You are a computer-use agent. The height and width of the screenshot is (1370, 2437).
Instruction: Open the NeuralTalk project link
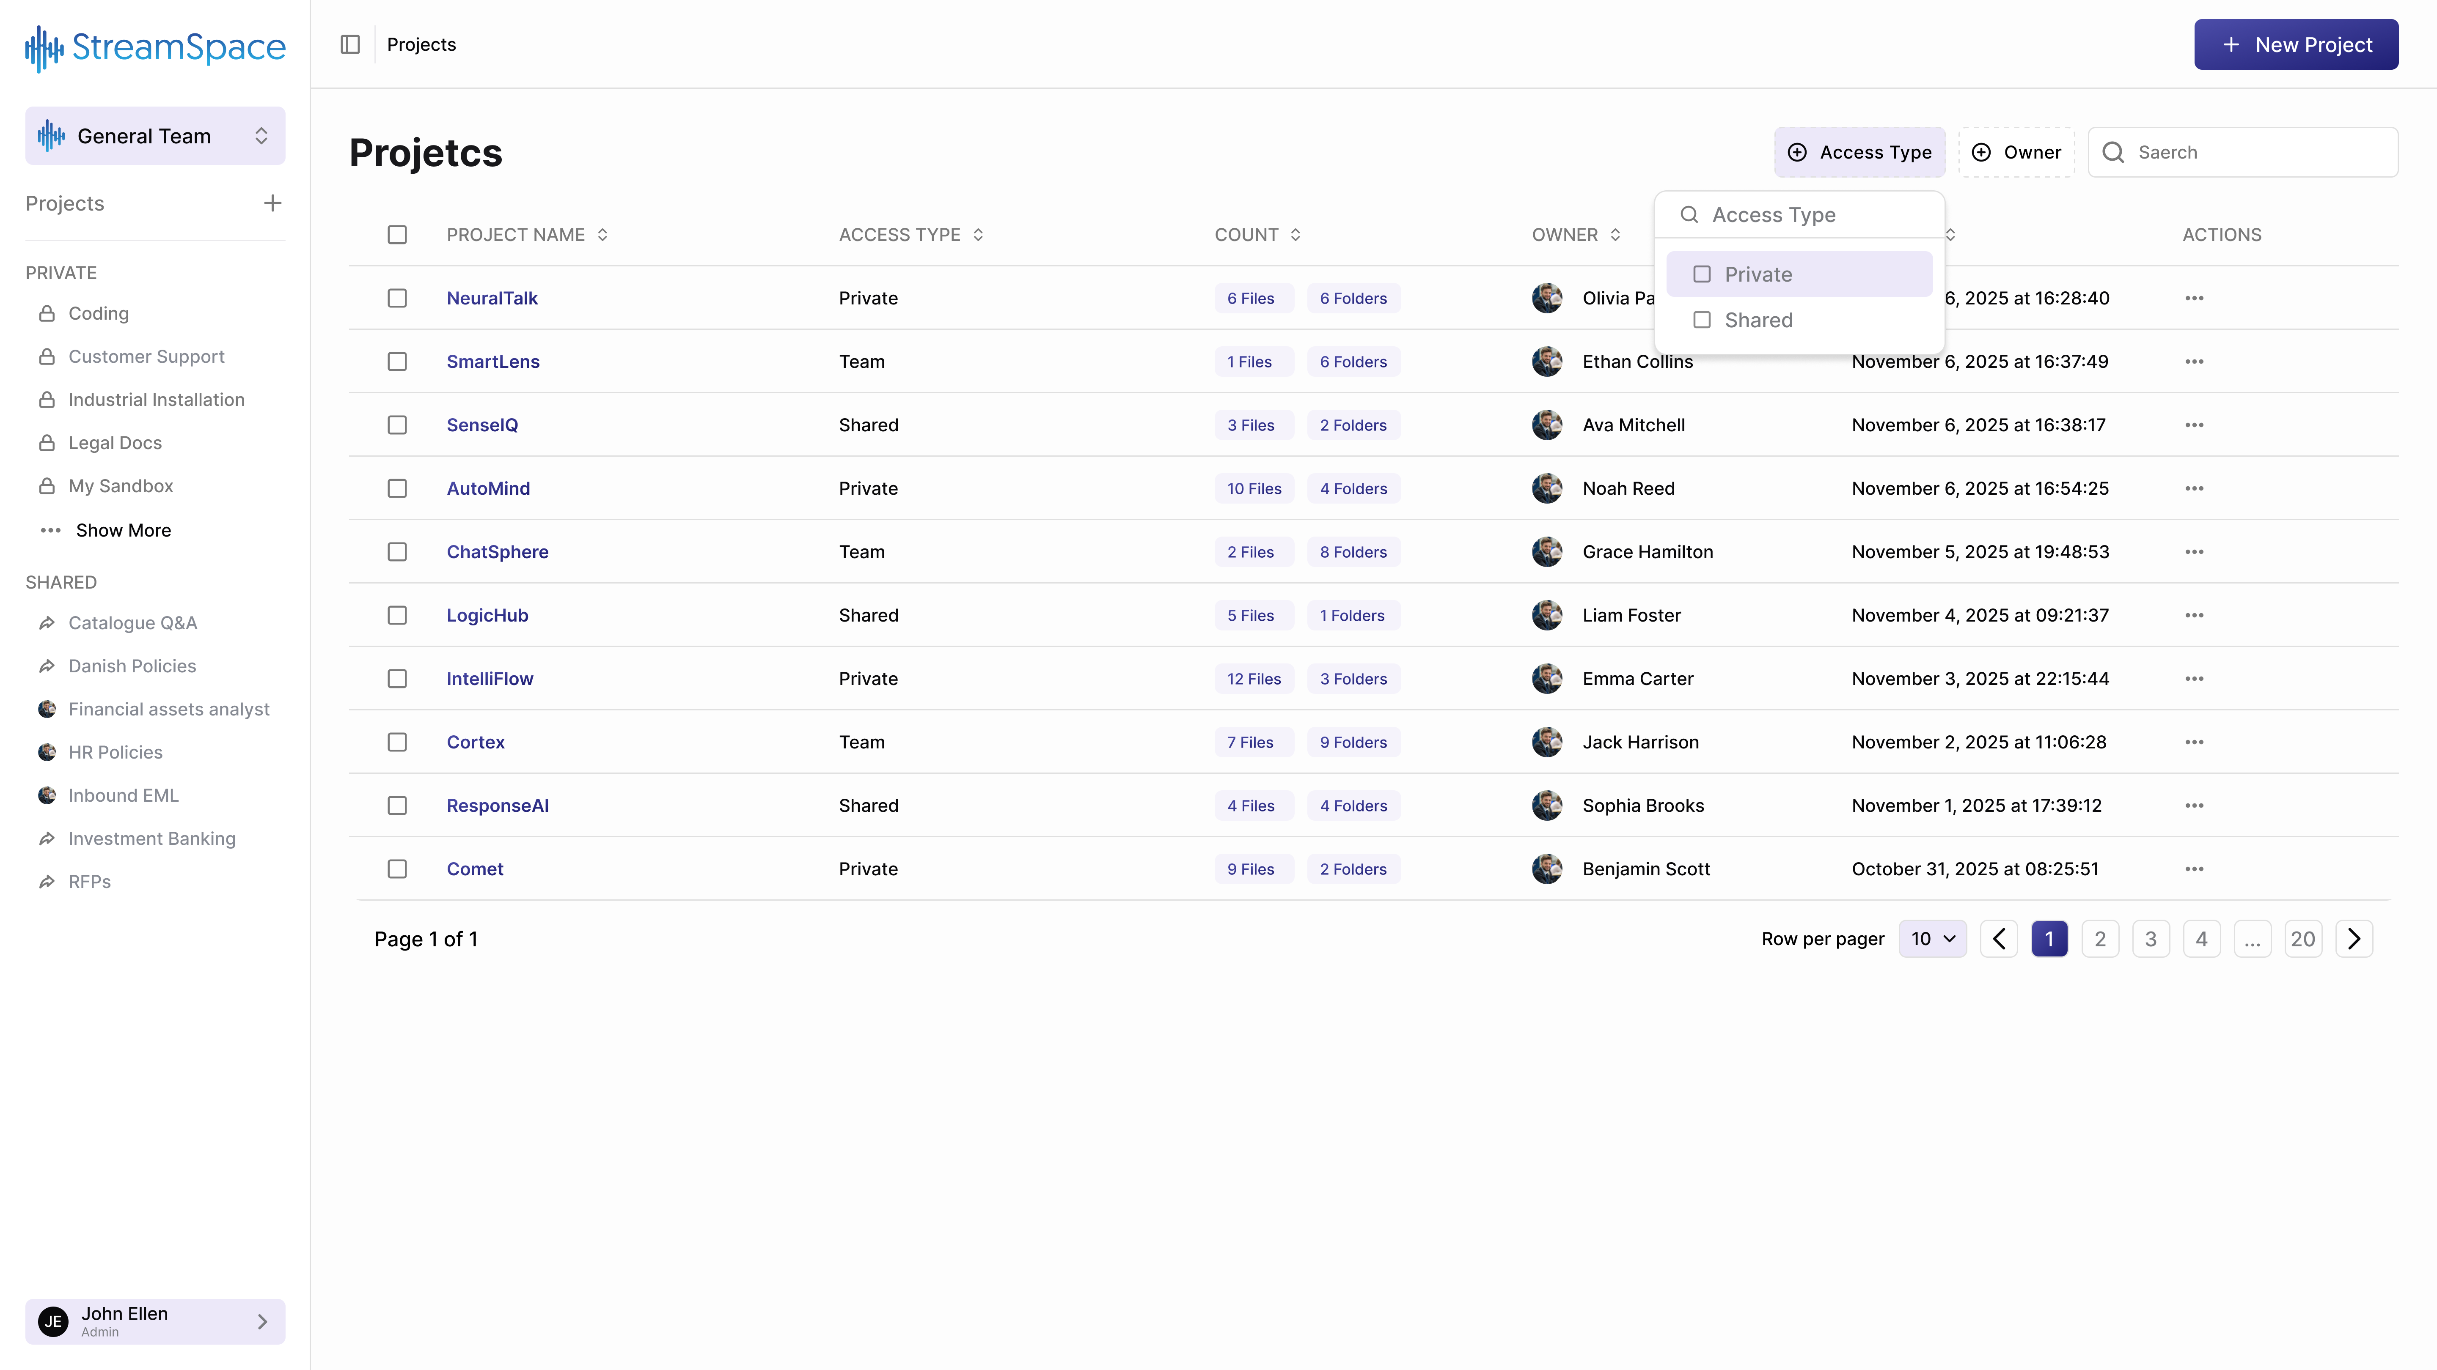(492, 298)
